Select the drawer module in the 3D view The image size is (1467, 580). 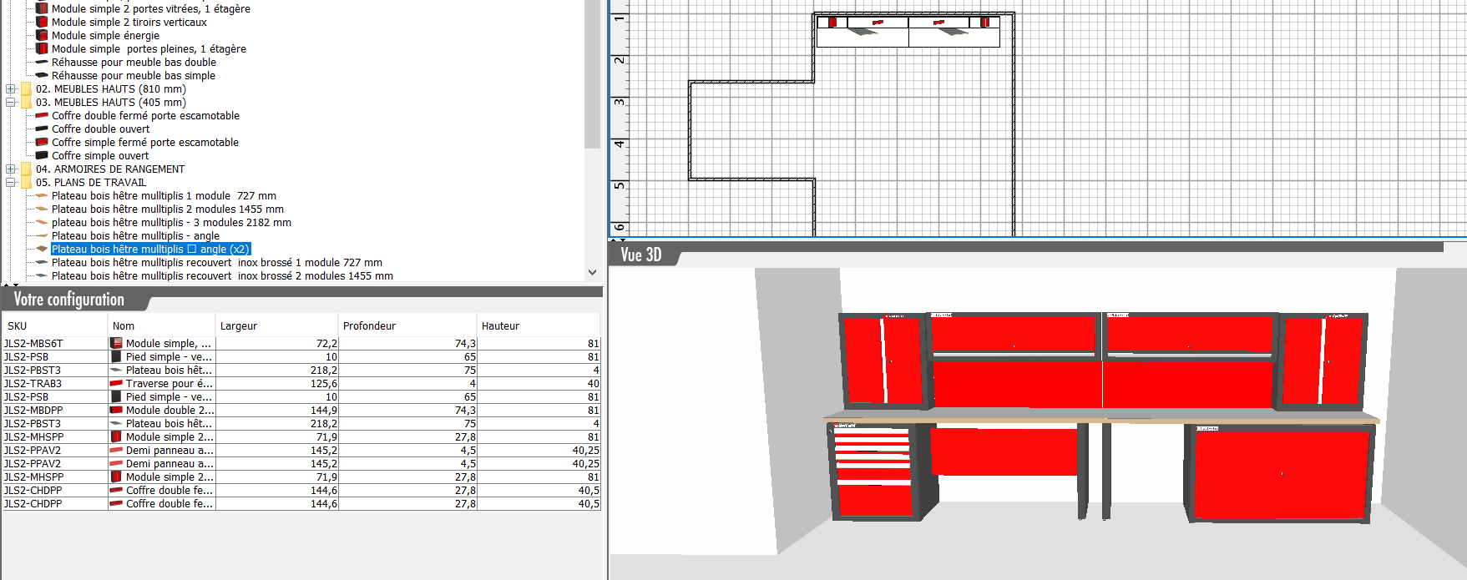pyautogui.click(x=873, y=470)
